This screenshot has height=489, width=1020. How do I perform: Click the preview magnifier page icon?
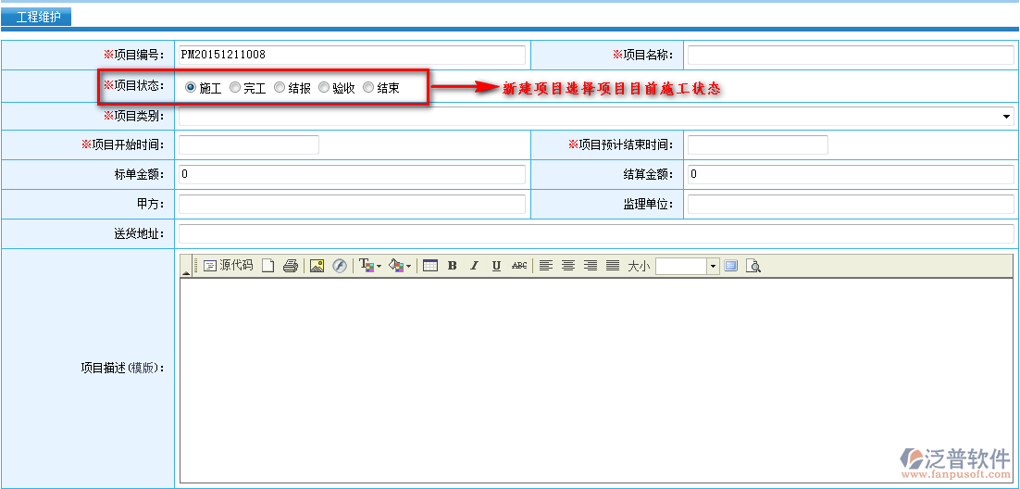(753, 266)
